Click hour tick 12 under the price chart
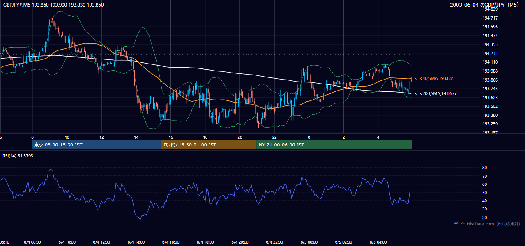Viewport: 525px width, 246px height. point(101,137)
